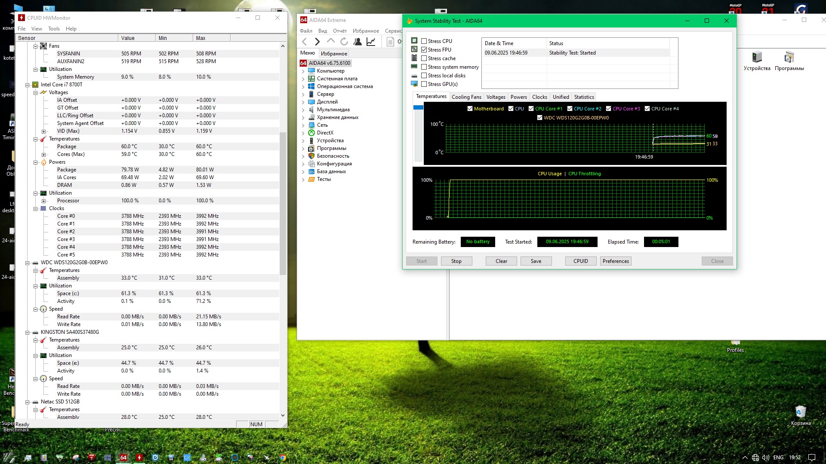Open Корзина recycle bin on desktop
This screenshot has width=826, height=464.
800,412
